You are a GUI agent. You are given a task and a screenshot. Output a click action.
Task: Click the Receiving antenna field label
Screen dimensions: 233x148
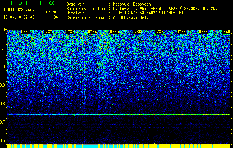click(85, 17)
